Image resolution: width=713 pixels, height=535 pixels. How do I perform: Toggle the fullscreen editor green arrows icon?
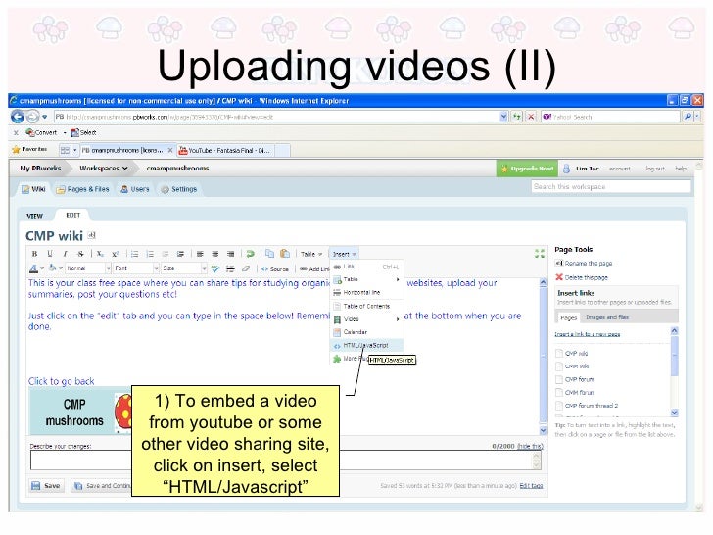coord(540,254)
